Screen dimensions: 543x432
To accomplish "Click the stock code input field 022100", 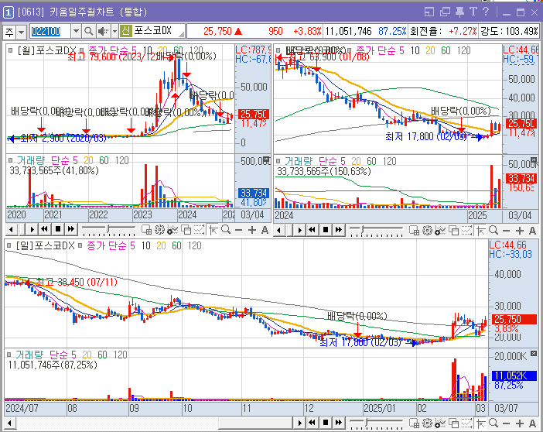I will tap(50, 31).
